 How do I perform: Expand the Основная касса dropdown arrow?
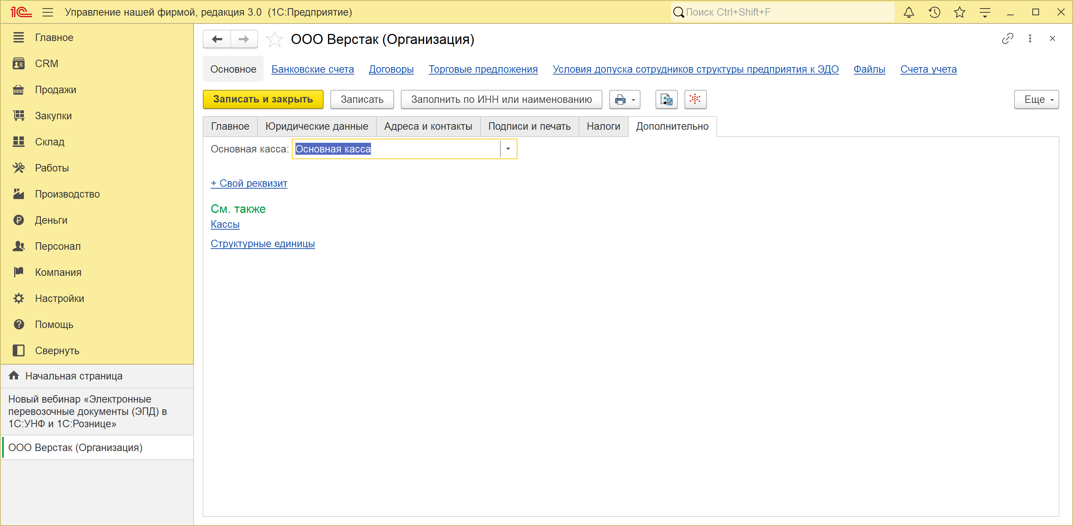pos(508,149)
